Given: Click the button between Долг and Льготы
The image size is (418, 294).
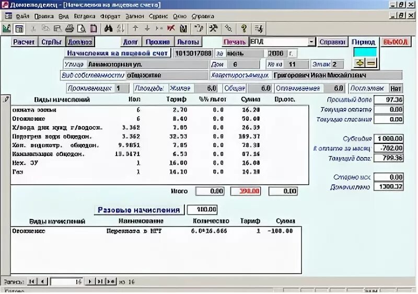Looking at the screenshot, I should click(x=158, y=42).
